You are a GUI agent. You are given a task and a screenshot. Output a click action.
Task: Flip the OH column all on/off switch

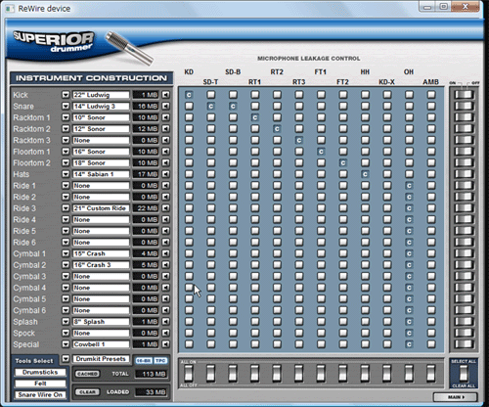[x=409, y=374]
